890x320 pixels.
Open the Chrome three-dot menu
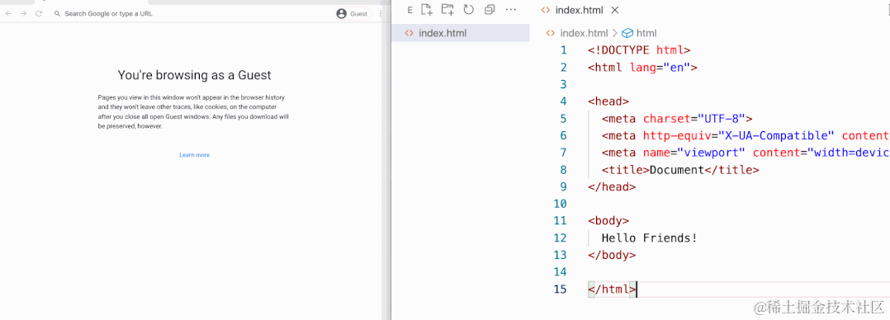pyautogui.click(x=381, y=14)
